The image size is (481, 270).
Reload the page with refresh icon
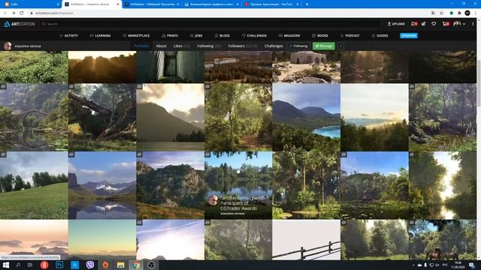tap(22, 13)
